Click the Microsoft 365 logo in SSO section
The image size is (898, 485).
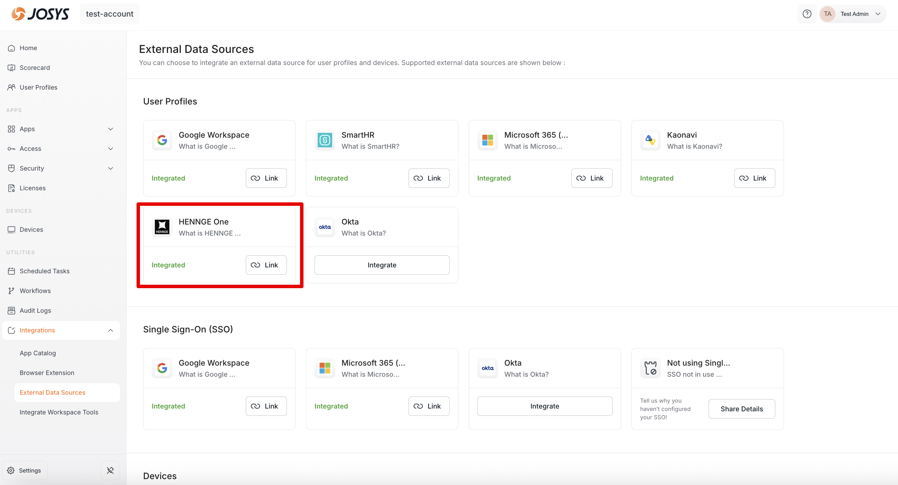325,368
